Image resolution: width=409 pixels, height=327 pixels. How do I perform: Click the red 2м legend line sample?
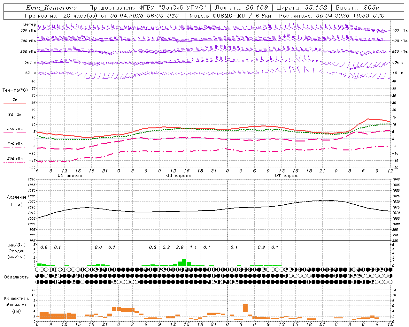click(x=15, y=103)
